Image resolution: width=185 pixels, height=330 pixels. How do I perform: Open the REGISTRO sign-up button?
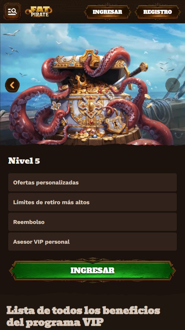point(157,12)
